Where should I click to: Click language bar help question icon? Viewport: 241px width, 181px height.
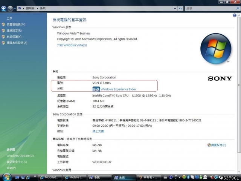point(171,177)
